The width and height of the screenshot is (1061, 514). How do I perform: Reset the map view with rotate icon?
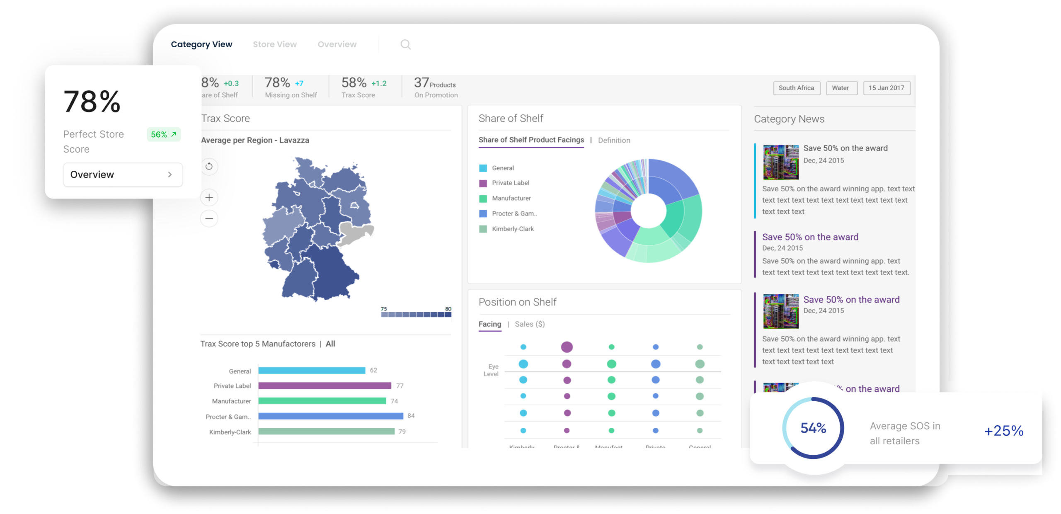point(209,166)
